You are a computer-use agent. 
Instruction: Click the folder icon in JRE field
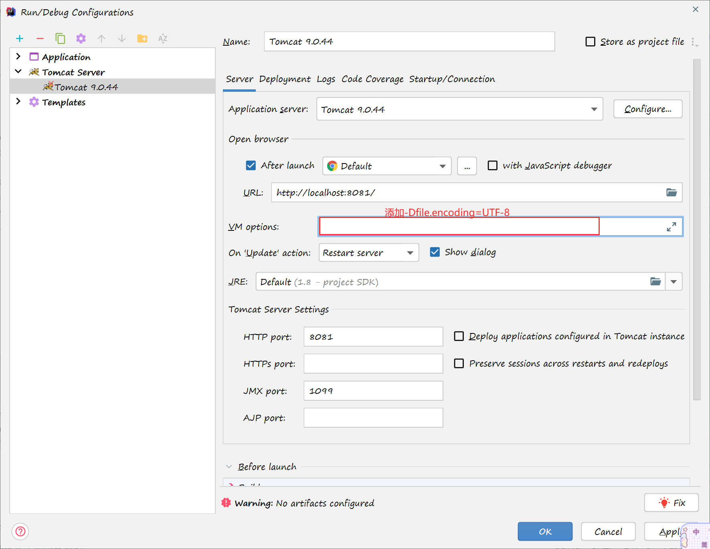point(655,281)
